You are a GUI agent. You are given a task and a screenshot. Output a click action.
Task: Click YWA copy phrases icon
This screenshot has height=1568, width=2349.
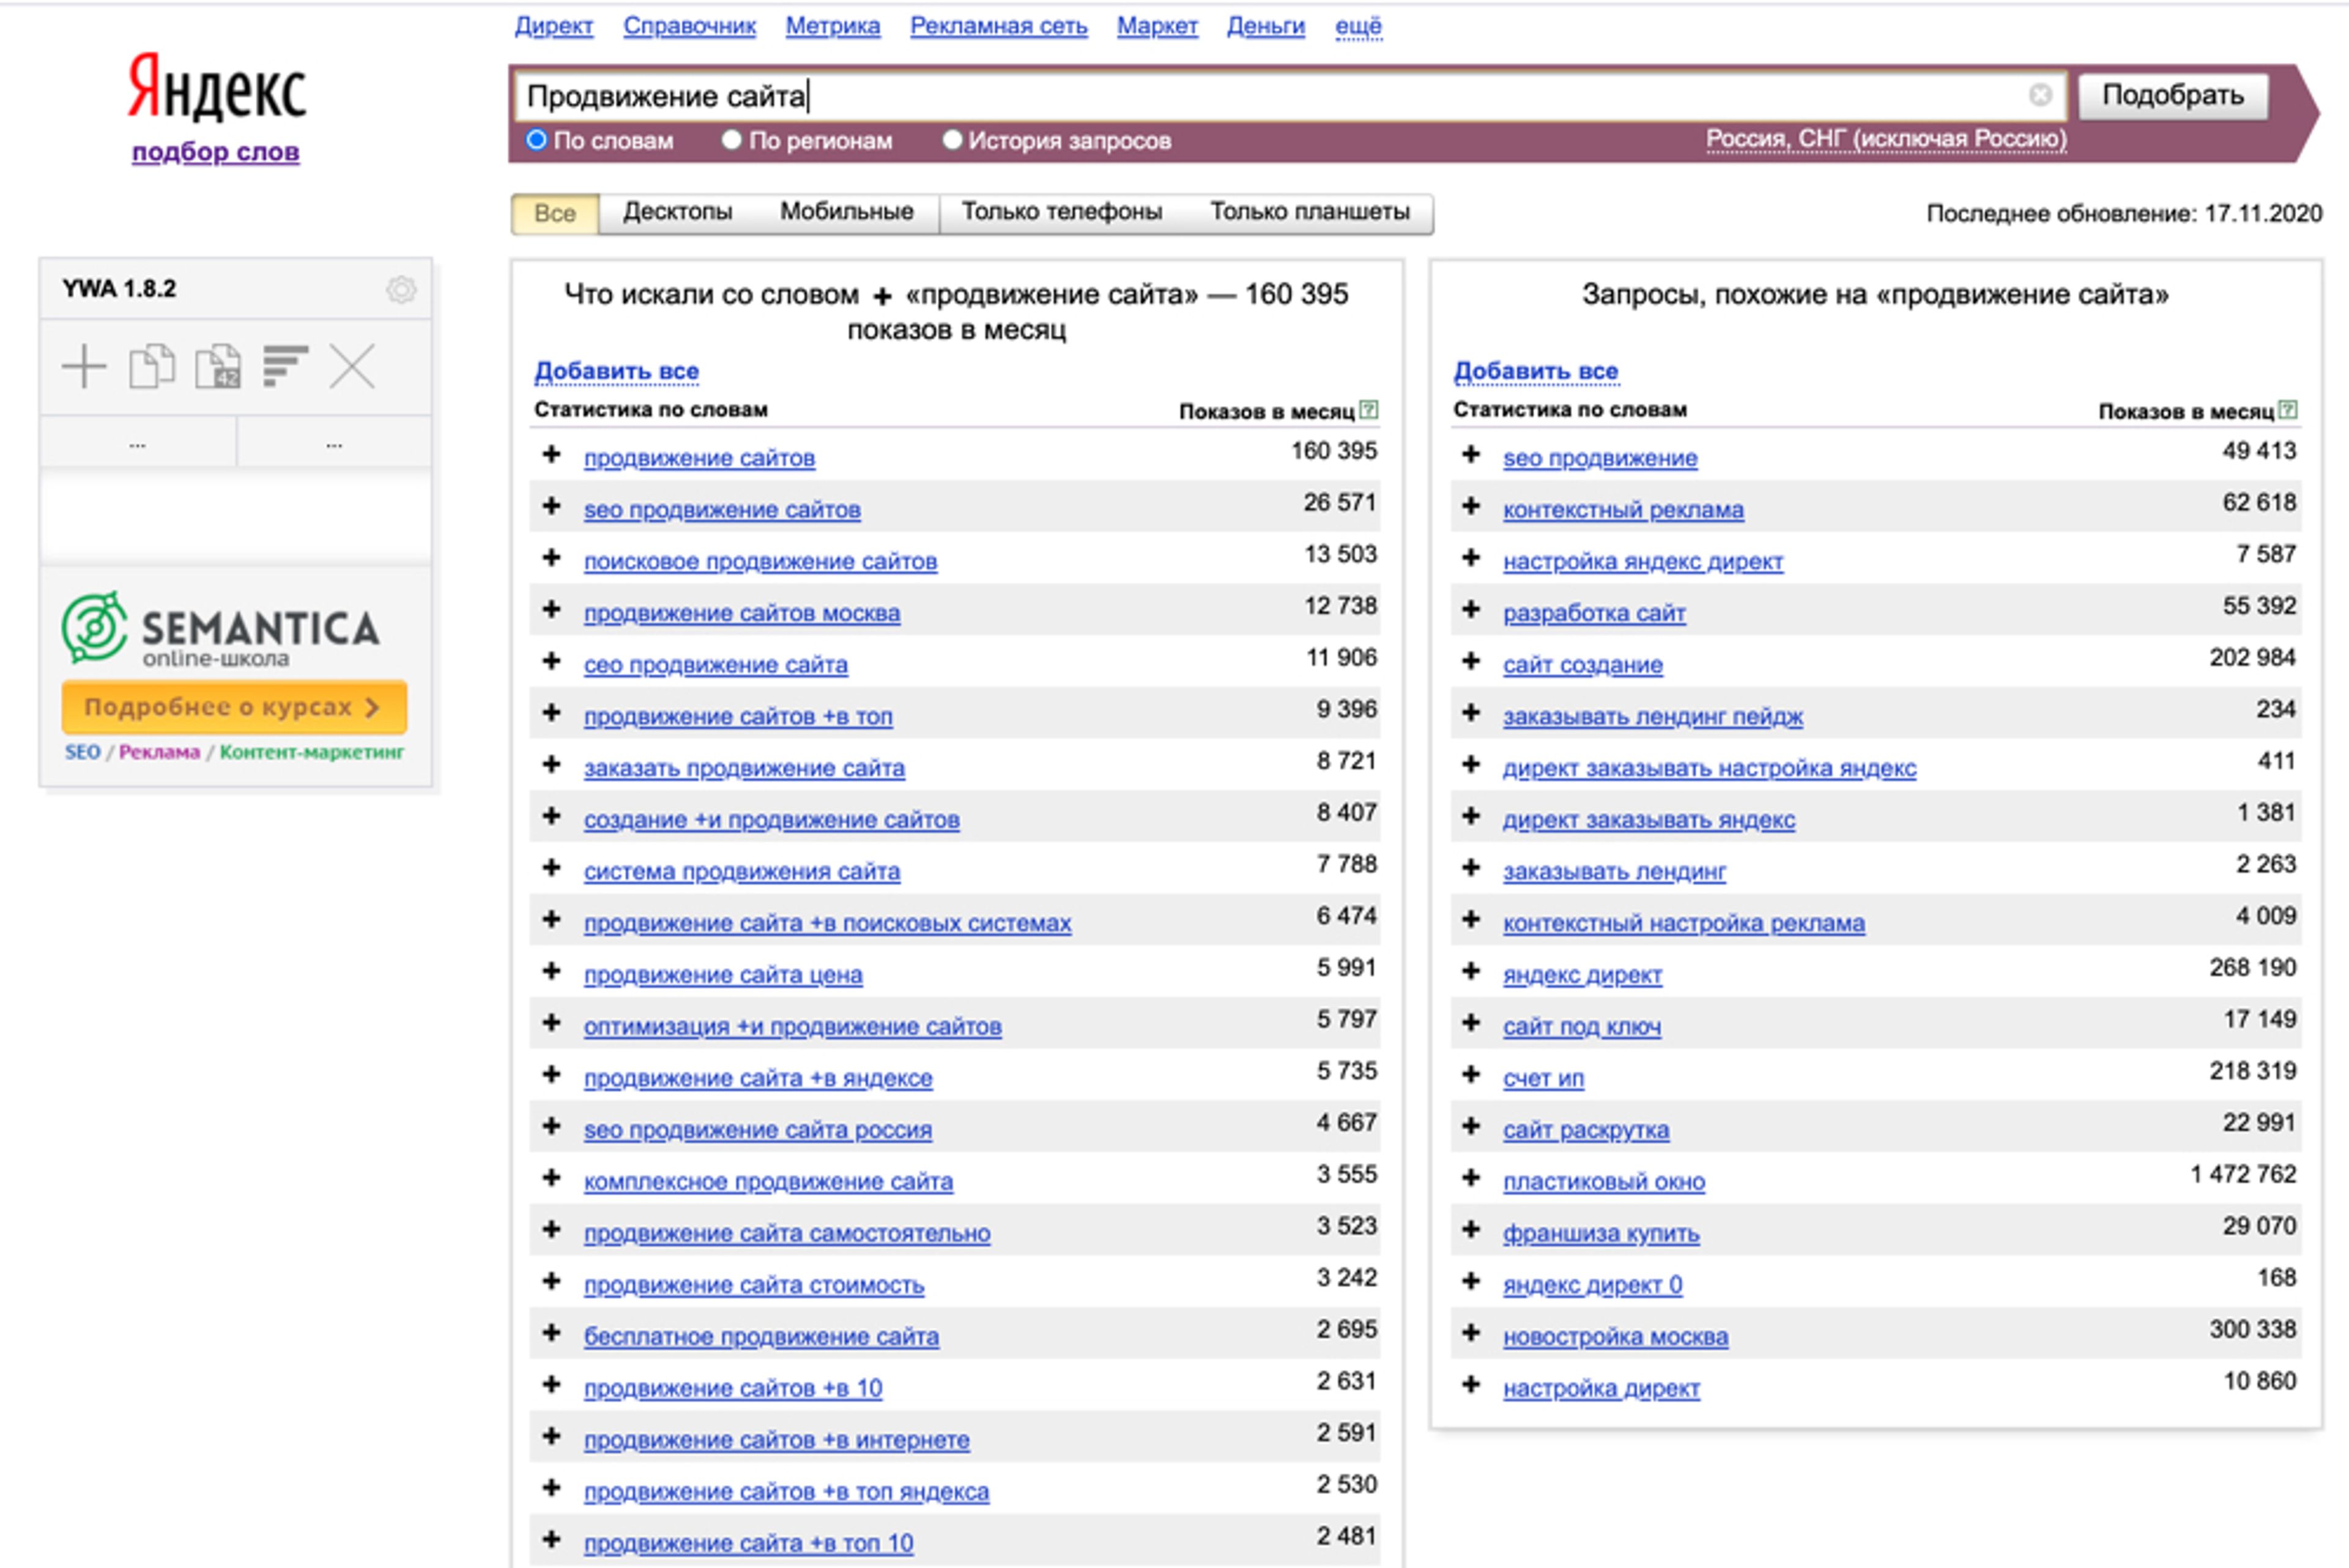152,366
